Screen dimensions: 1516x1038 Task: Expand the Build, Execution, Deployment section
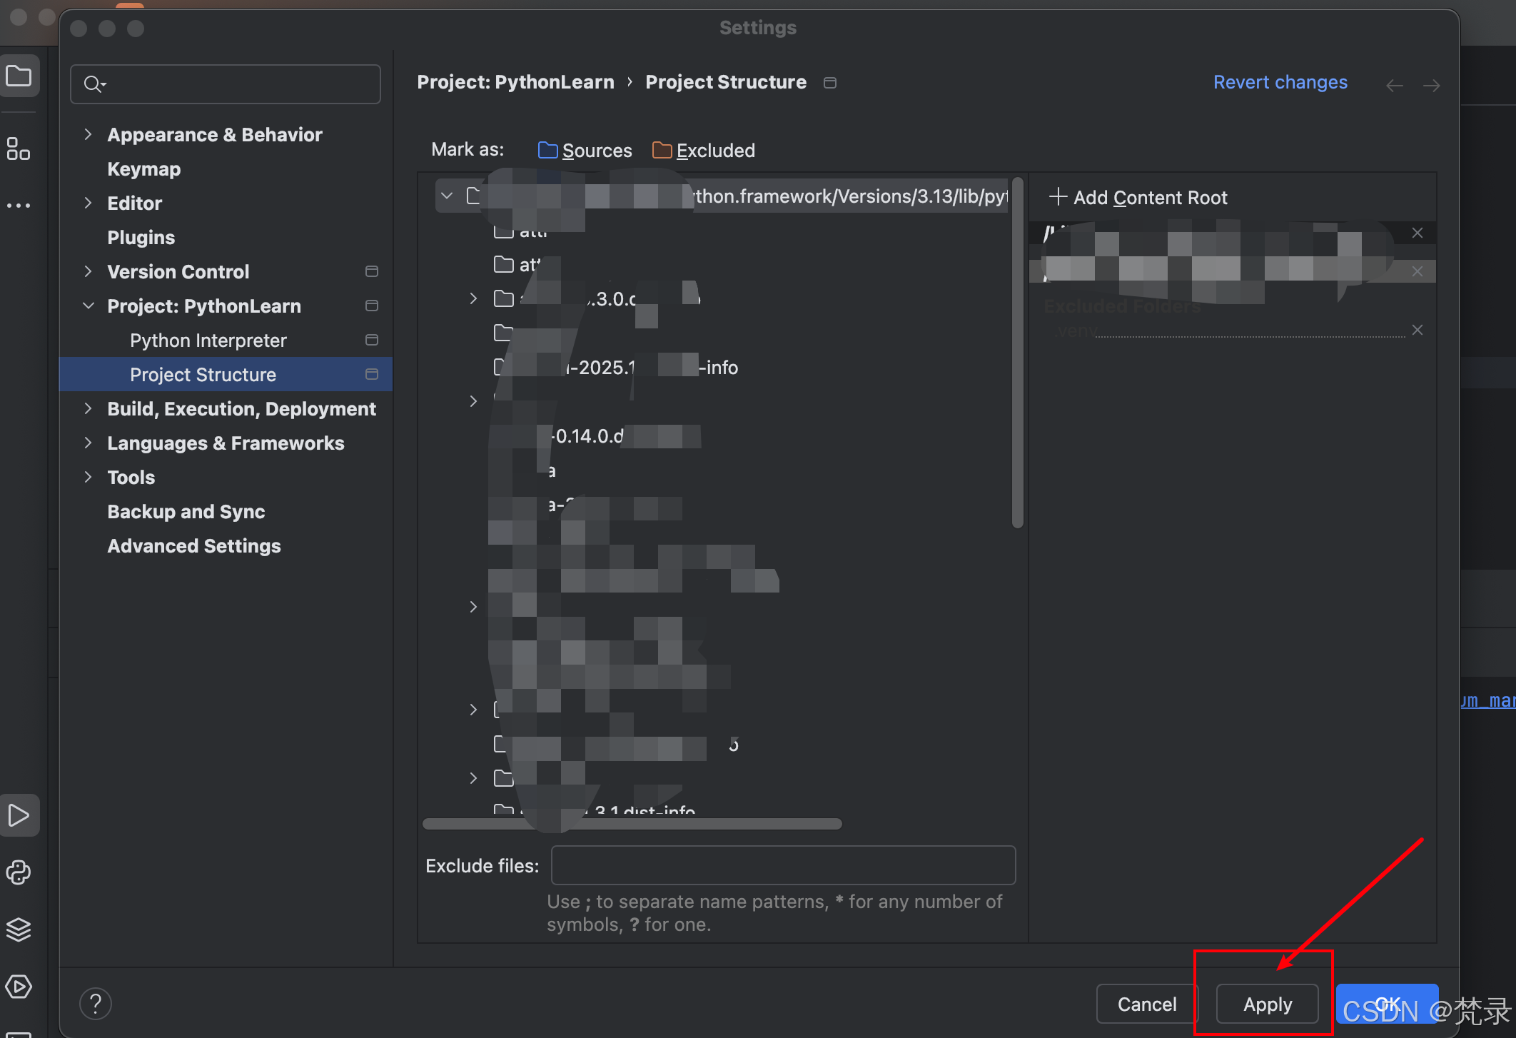(x=88, y=408)
